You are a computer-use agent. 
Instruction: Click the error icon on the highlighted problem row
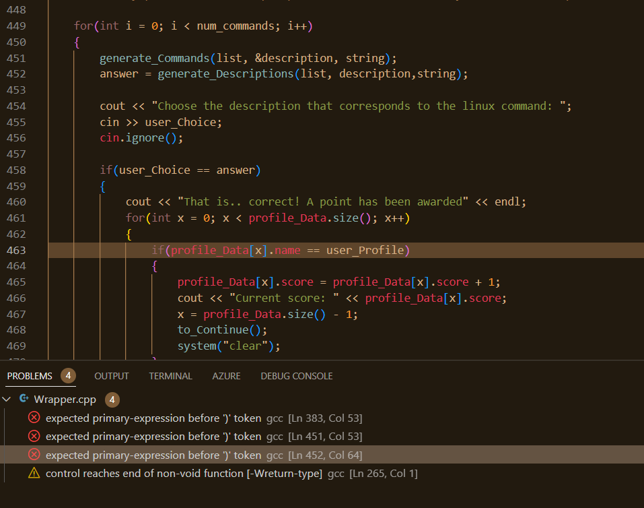(x=34, y=455)
